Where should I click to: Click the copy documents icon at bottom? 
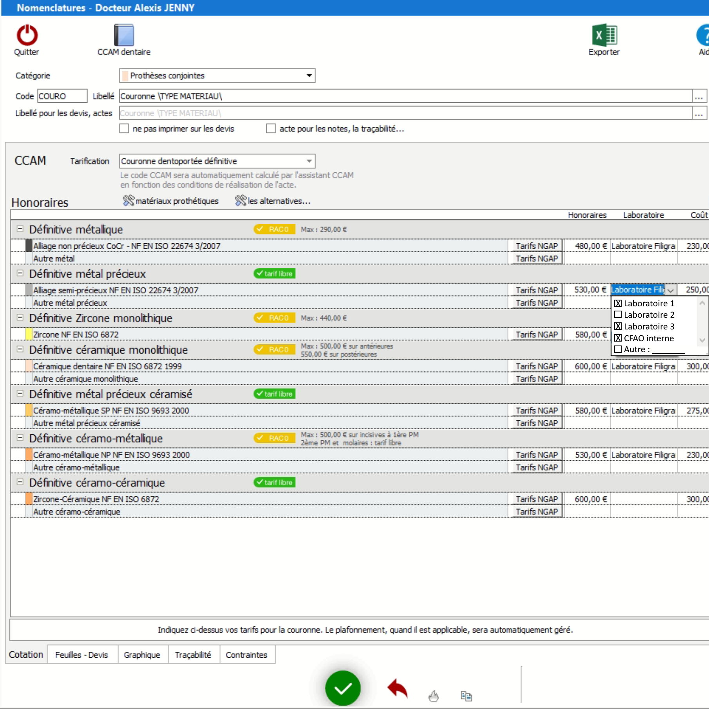coord(466,696)
